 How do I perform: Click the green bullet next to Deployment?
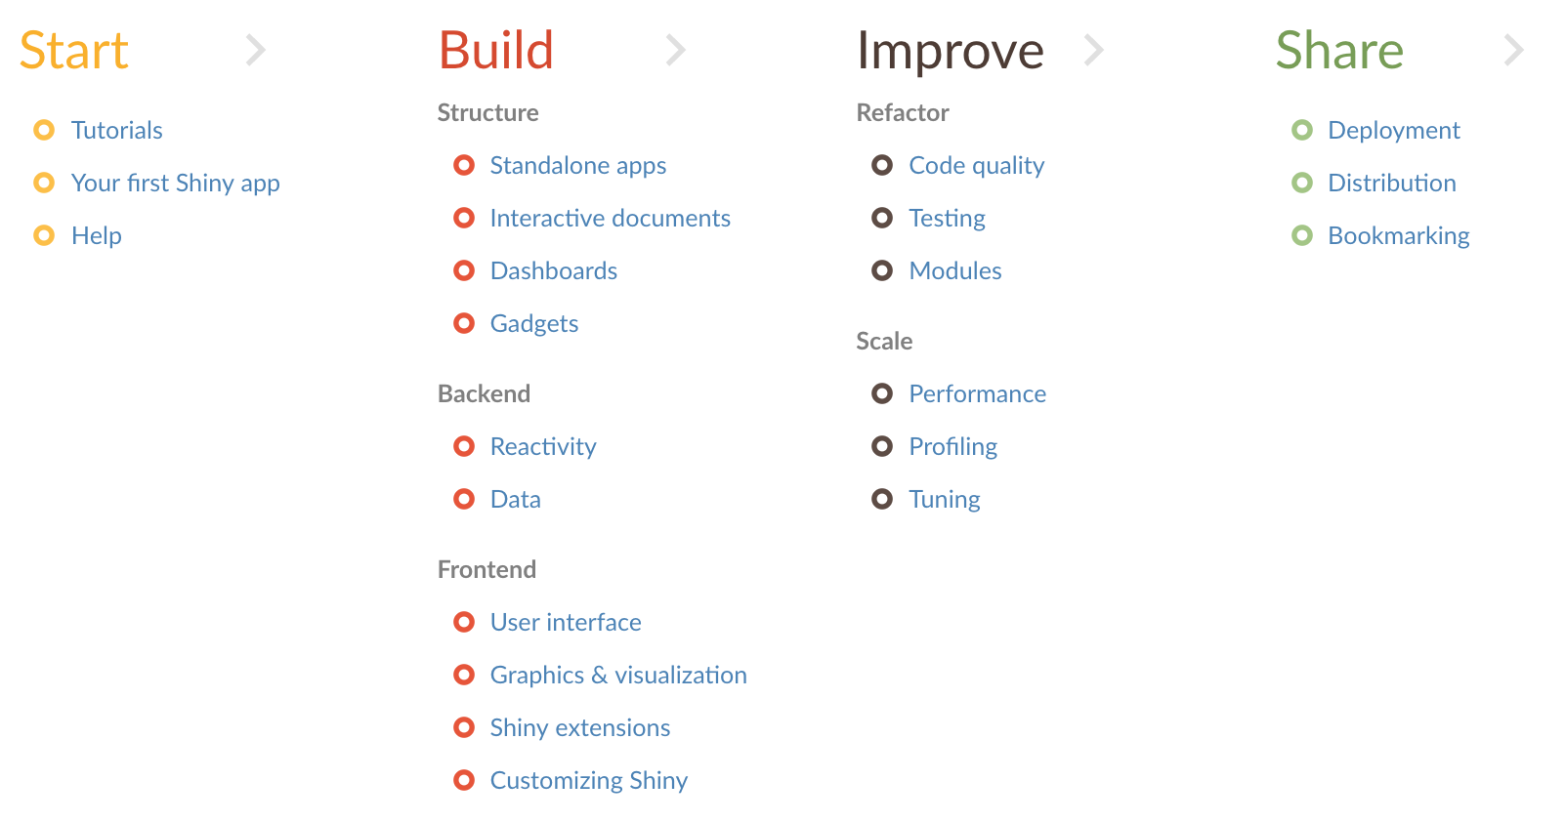(x=1302, y=130)
